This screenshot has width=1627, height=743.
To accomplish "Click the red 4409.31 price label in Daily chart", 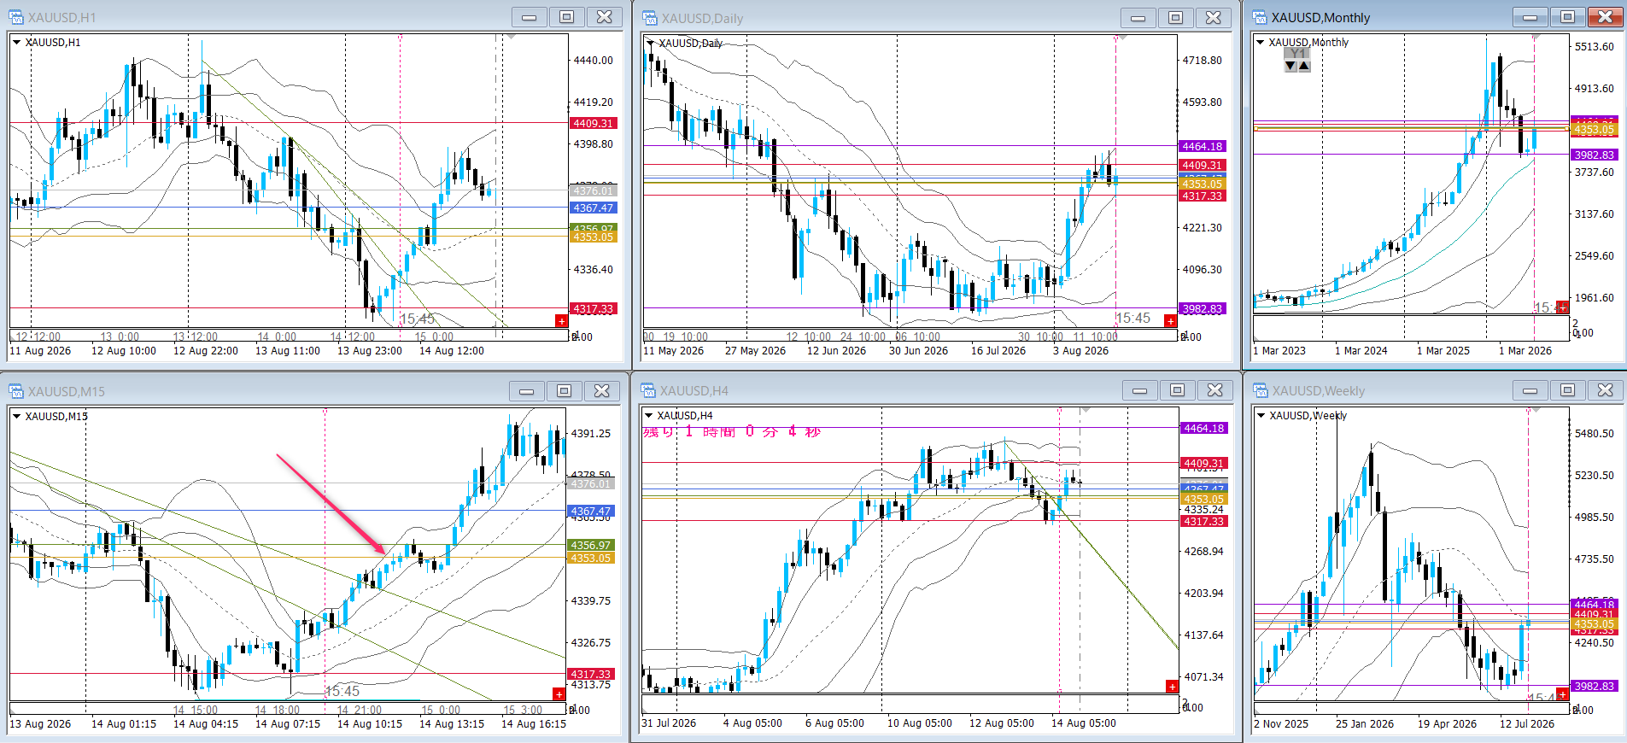I will pos(1202,165).
